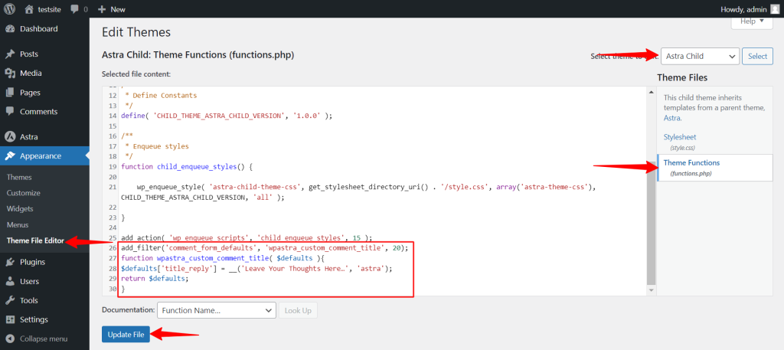Click the Dashboard gauge icon

tap(10, 29)
